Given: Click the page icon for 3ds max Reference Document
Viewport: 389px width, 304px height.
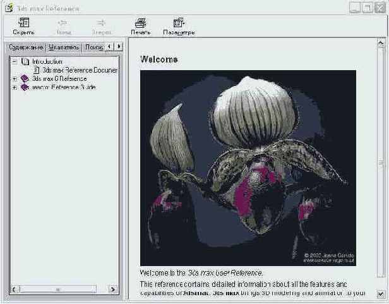Looking at the screenshot, I should [36, 70].
